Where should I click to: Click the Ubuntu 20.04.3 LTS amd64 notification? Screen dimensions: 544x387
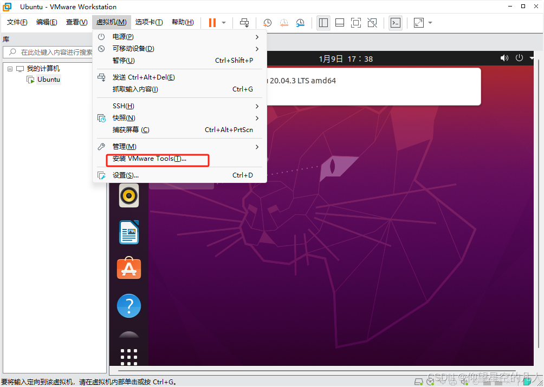click(x=374, y=87)
